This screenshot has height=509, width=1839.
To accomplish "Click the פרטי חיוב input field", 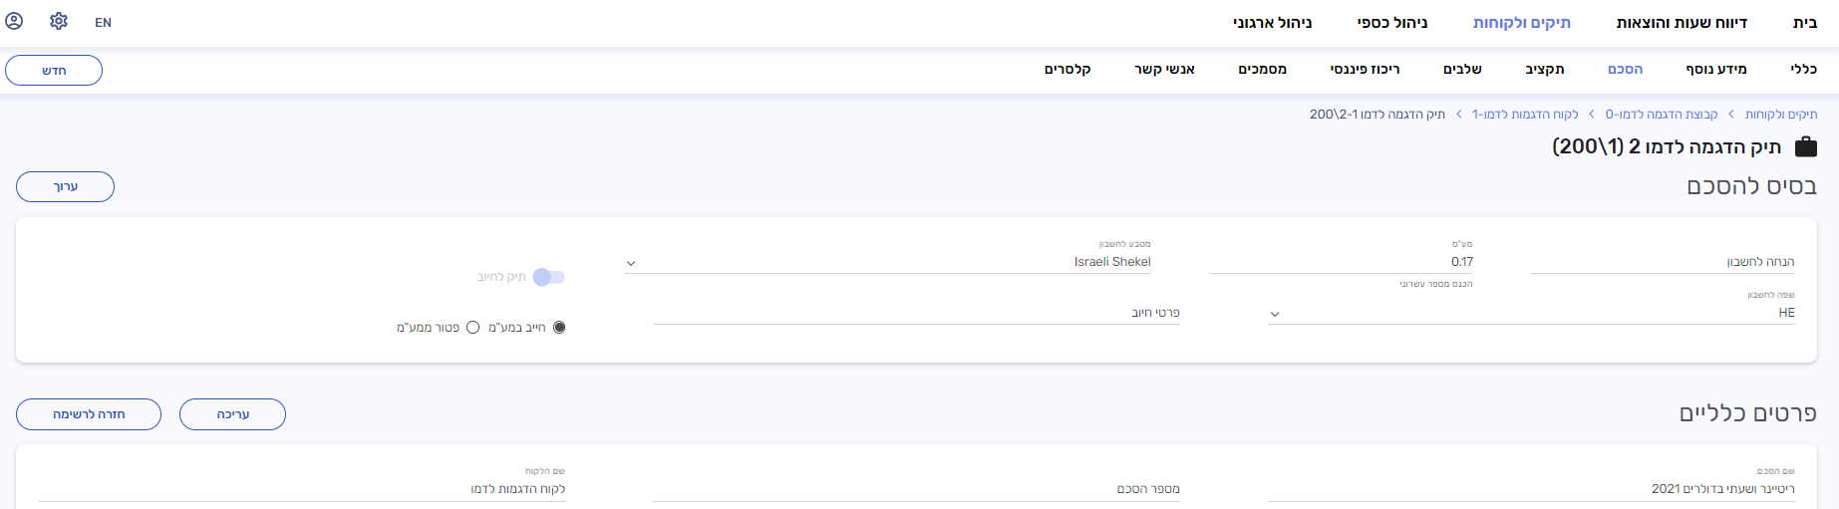I will (x=915, y=313).
